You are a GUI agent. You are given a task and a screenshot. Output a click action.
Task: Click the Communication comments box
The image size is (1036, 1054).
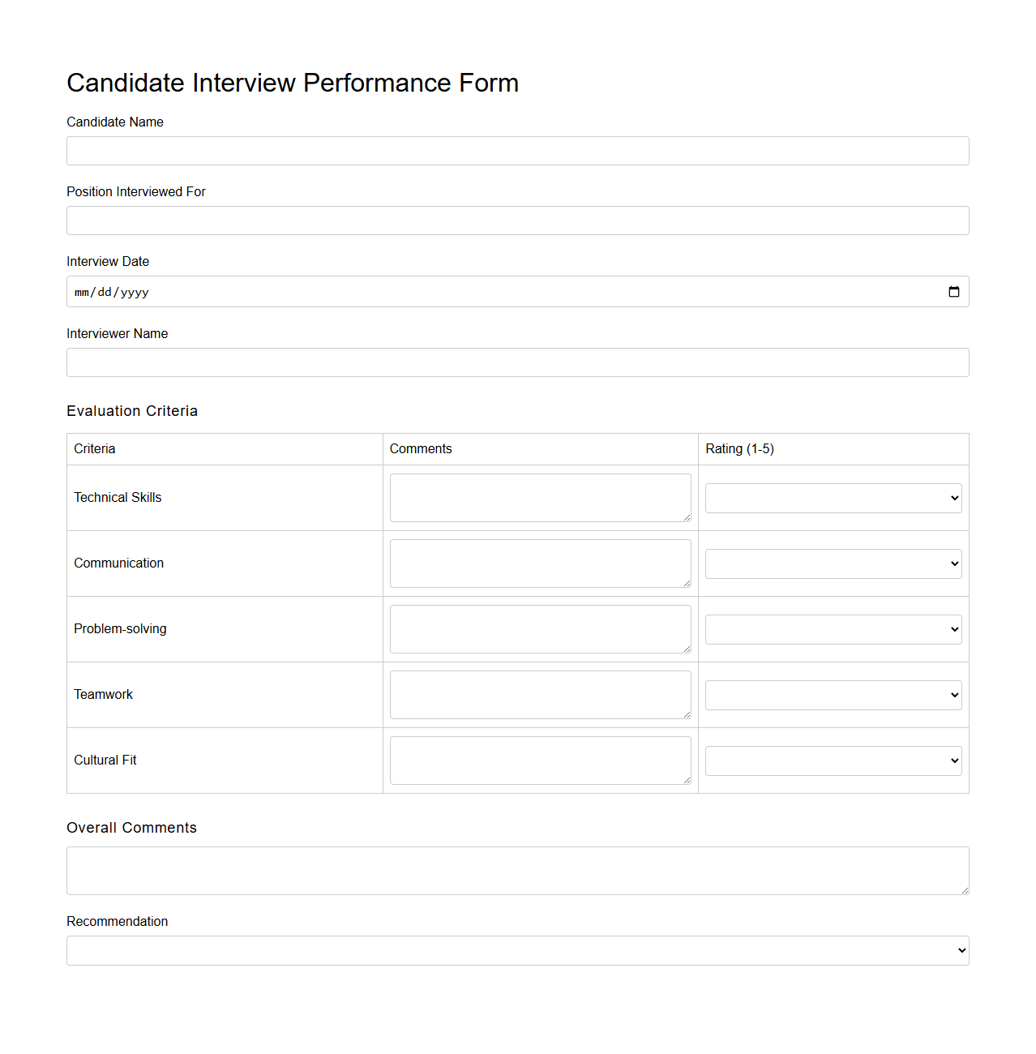[540, 563]
